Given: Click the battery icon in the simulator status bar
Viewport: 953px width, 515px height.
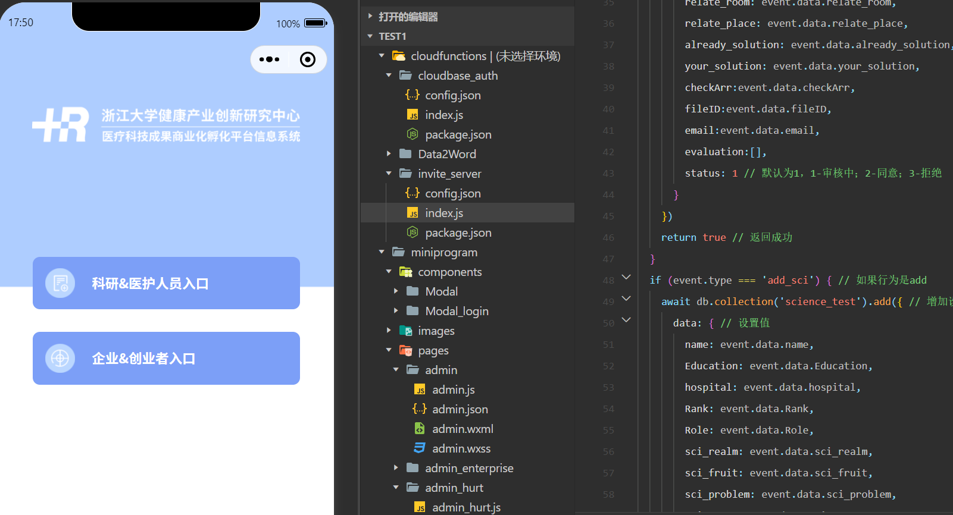Looking at the screenshot, I should (316, 23).
